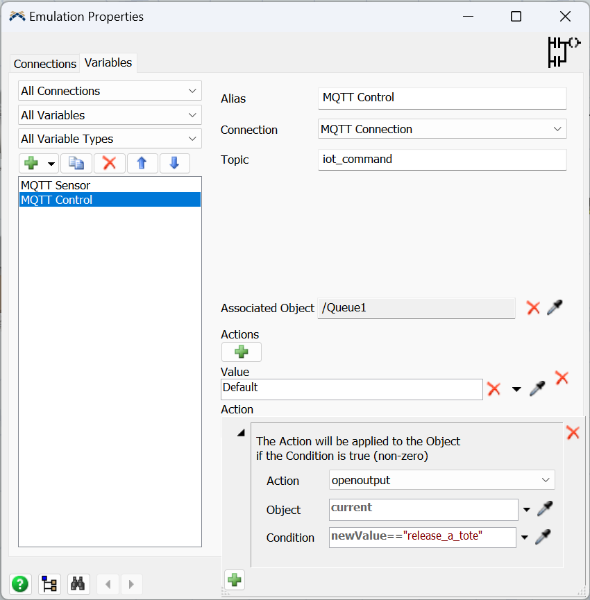The image size is (590, 600).
Task: Open the All Connections filter dropdown
Action: point(110,91)
